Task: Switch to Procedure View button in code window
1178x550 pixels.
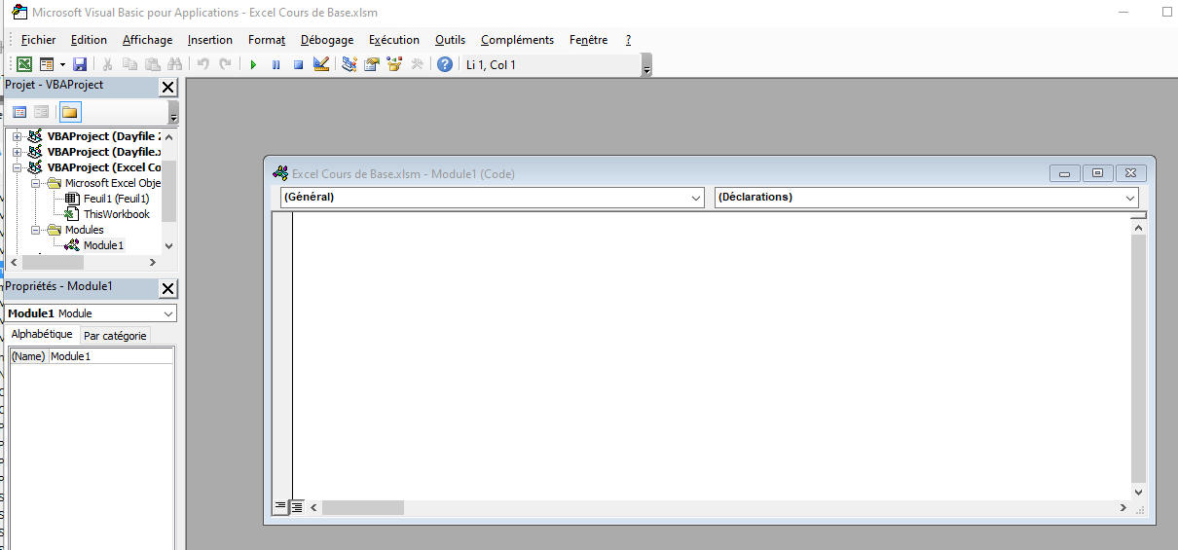Action: click(x=280, y=507)
